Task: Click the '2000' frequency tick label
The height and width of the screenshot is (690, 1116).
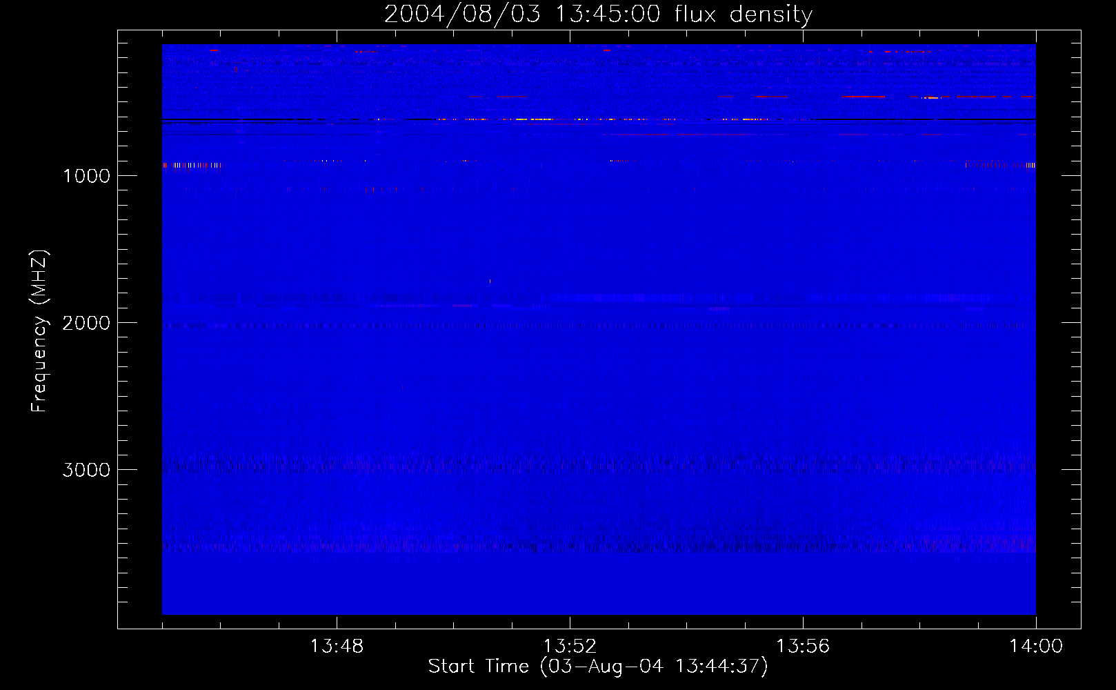Action: tap(86, 323)
